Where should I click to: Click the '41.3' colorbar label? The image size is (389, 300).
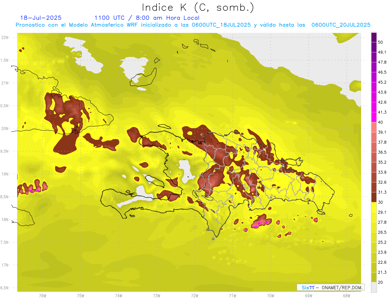point(383,112)
